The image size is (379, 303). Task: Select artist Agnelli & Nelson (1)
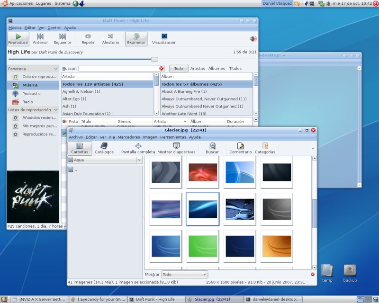108,91
